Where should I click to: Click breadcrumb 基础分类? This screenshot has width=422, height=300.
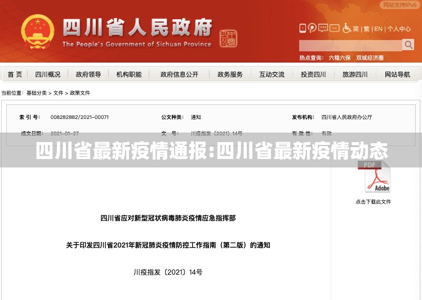pos(37,93)
